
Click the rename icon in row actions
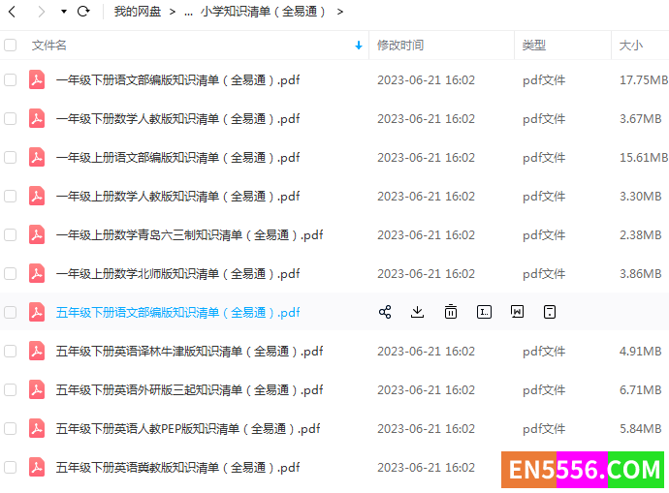[x=484, y=312]
